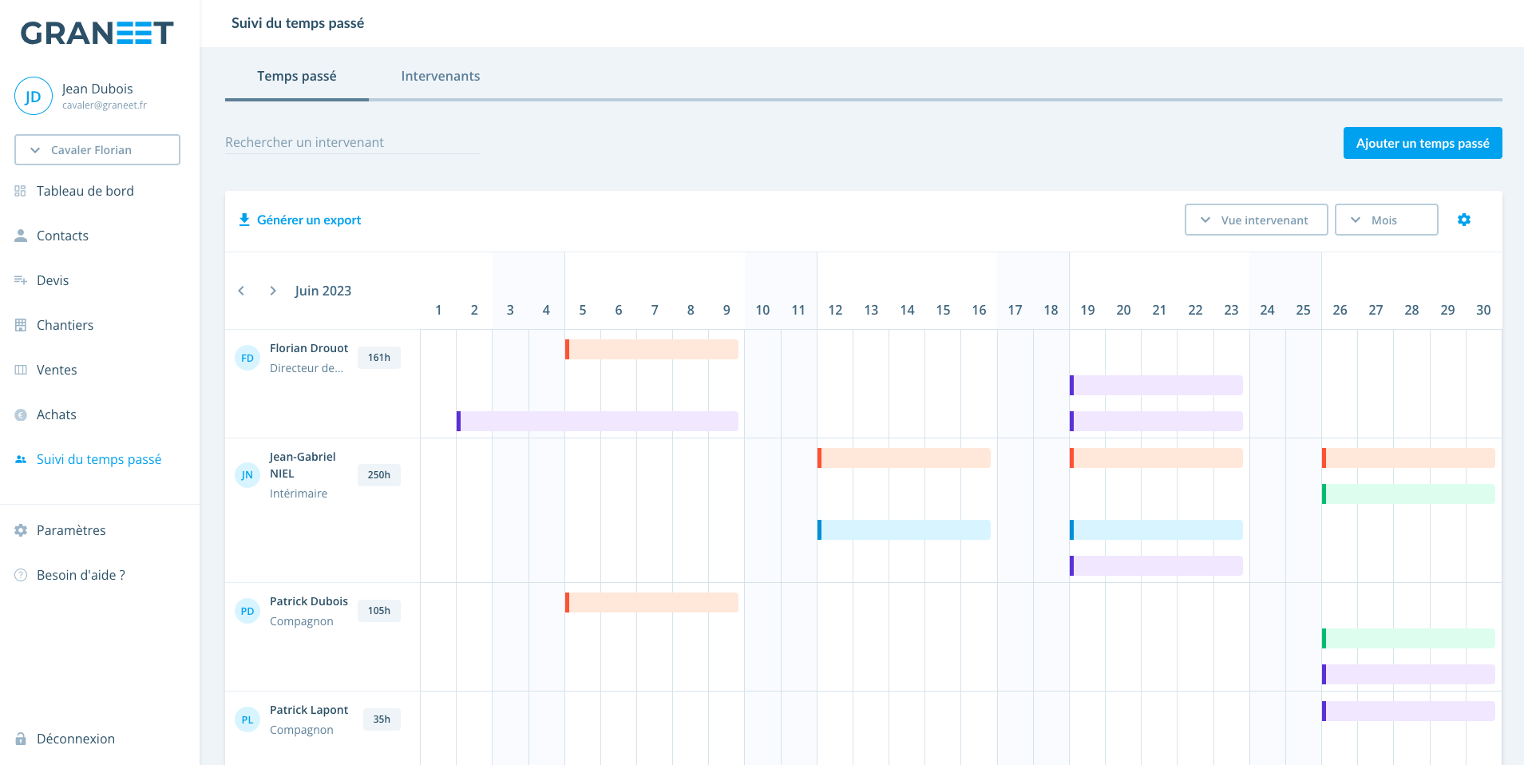Click Jean-Gabriel NIEL's green bar on June 26-30
Screen dimensions: 1524x765
(x=1408, y=494)
